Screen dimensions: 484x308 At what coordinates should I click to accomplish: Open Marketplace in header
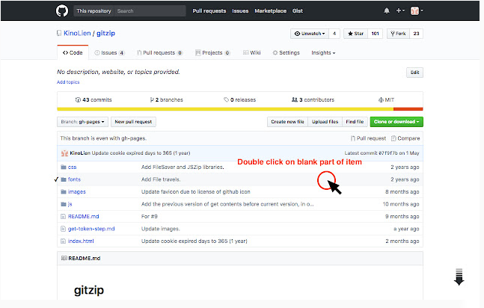270,10
